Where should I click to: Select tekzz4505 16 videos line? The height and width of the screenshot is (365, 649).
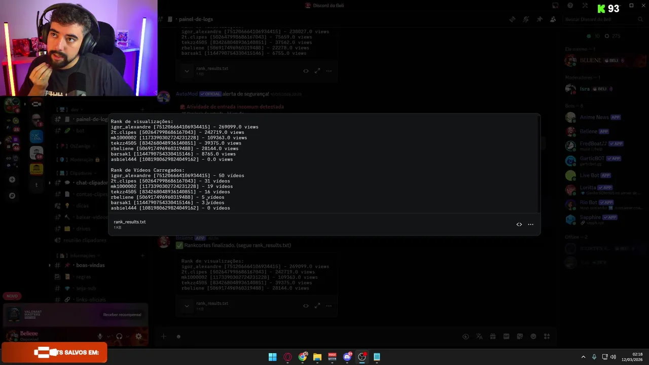[170, 192]
